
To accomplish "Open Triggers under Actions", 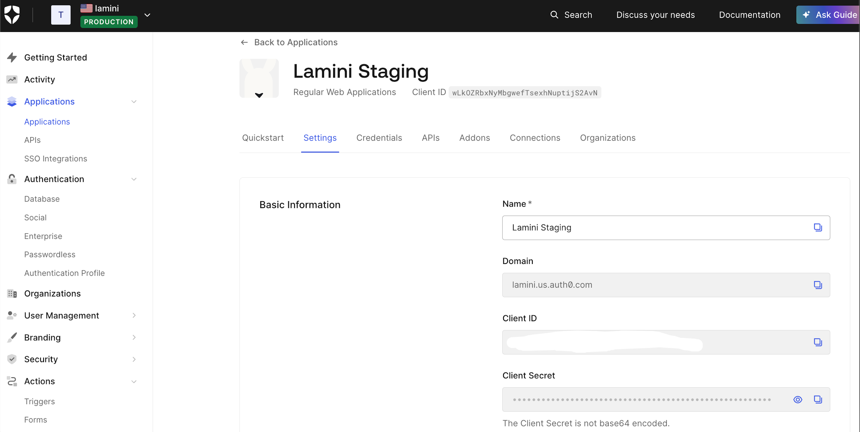I will (39, 402).
